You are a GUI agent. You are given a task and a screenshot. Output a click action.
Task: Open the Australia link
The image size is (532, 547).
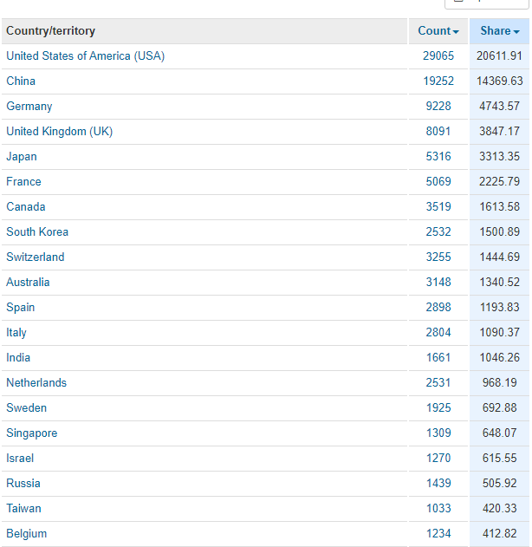pos(28,283)
